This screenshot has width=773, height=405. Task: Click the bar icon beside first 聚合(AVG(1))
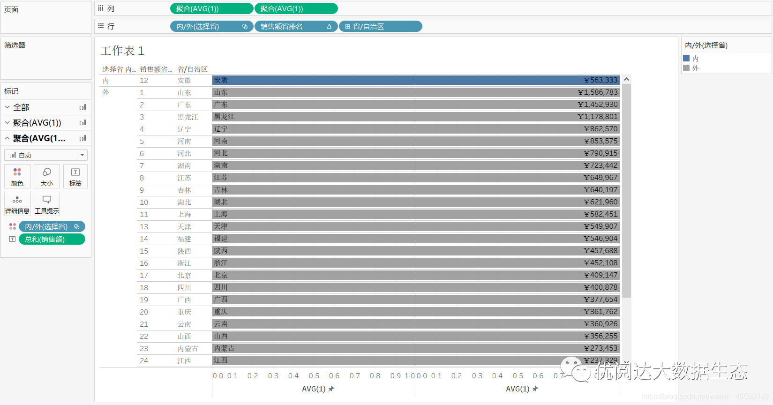coord(83,123)
